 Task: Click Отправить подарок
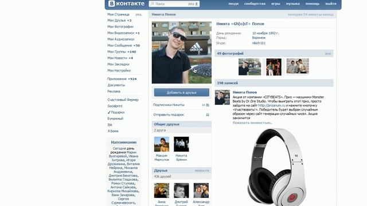click(x=169, y=114)
